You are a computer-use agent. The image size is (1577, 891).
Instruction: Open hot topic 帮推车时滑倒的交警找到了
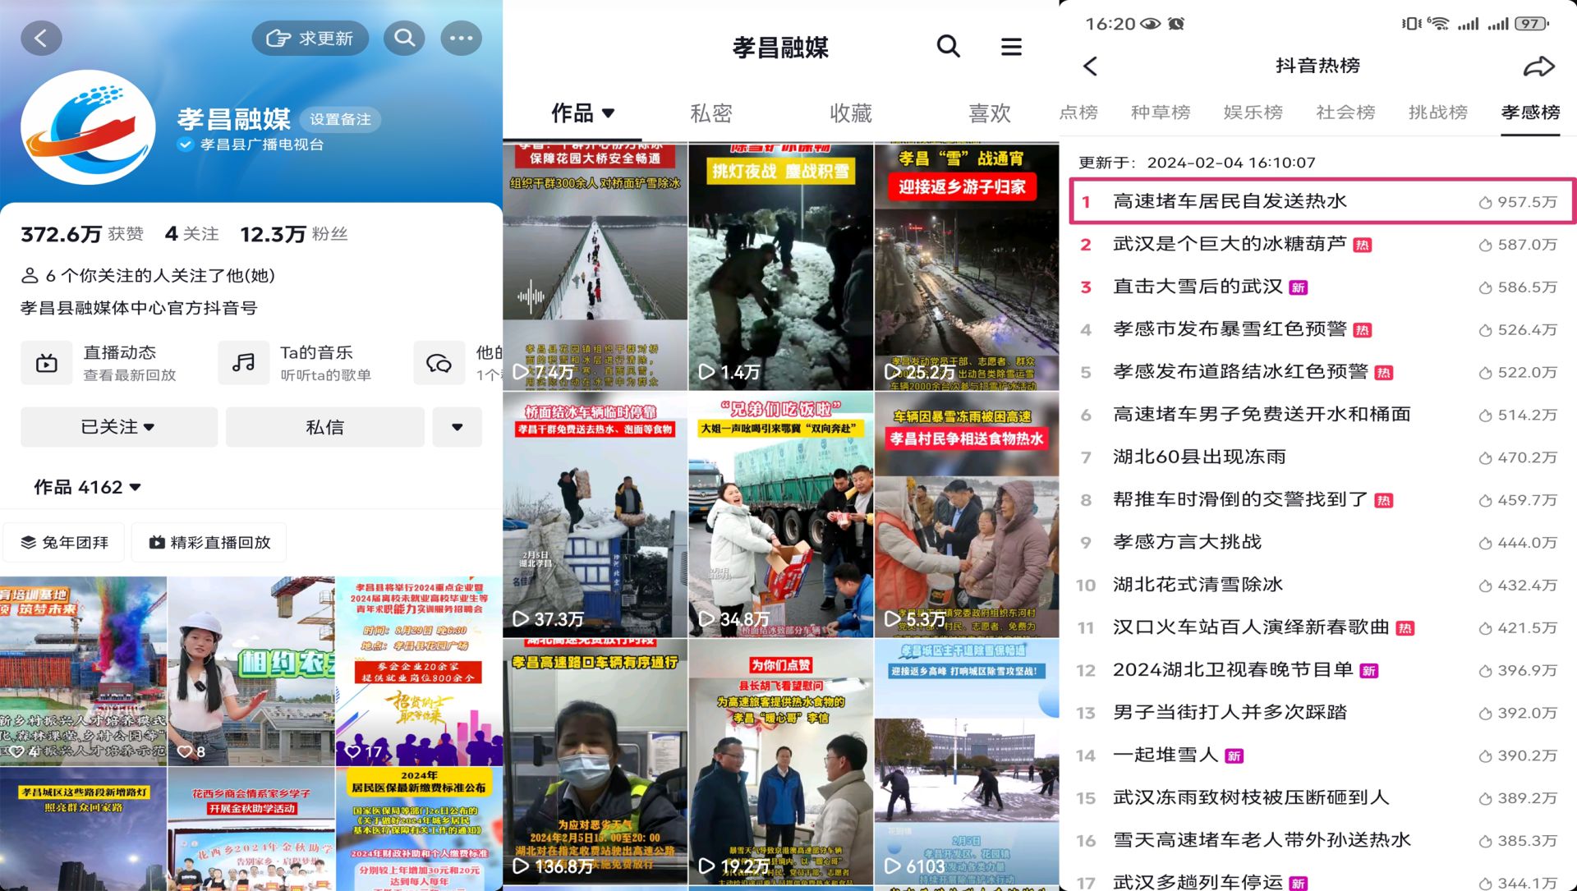(x=1322, y=500)
